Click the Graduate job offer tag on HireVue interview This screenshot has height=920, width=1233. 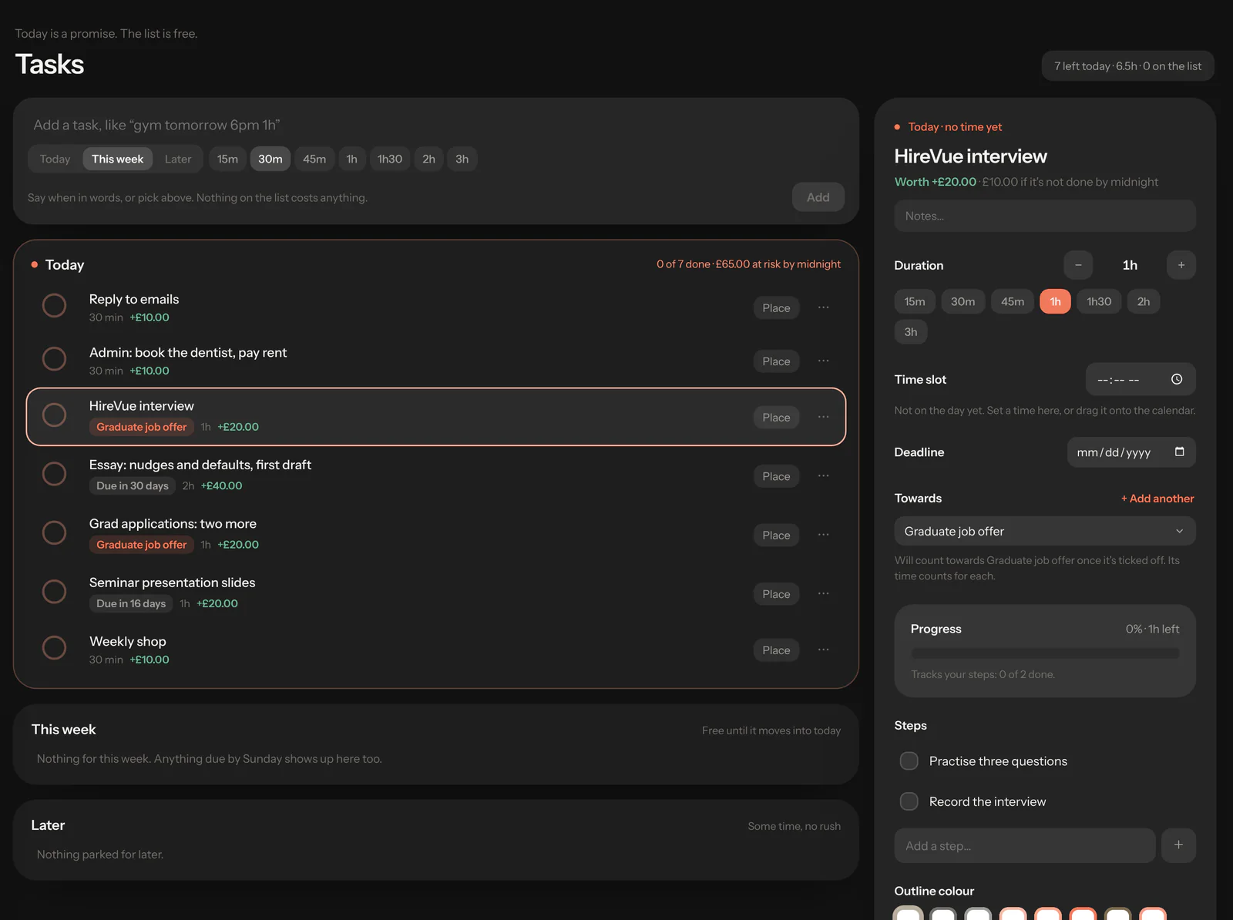142,427
